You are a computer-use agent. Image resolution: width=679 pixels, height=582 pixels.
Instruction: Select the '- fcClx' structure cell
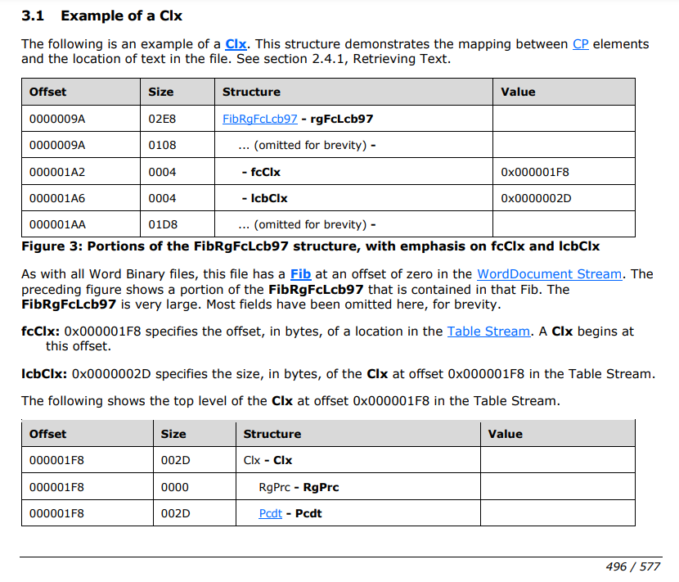tap(353, 172)
